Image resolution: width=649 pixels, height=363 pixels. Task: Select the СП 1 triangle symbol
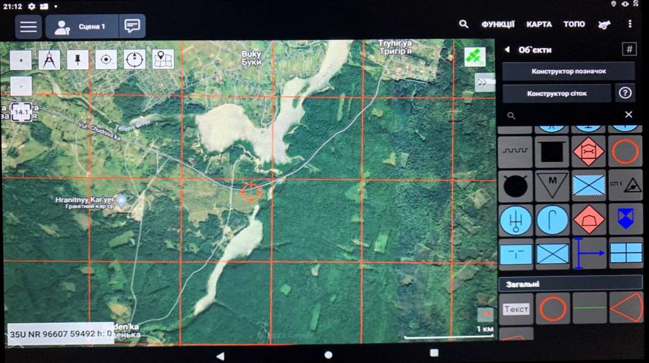pyautogui.click(x=625, y=186)
